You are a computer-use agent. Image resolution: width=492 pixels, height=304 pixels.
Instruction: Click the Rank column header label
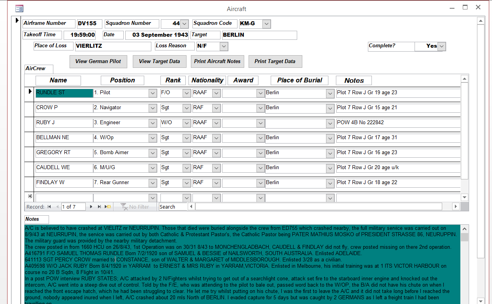click(173, 80)
